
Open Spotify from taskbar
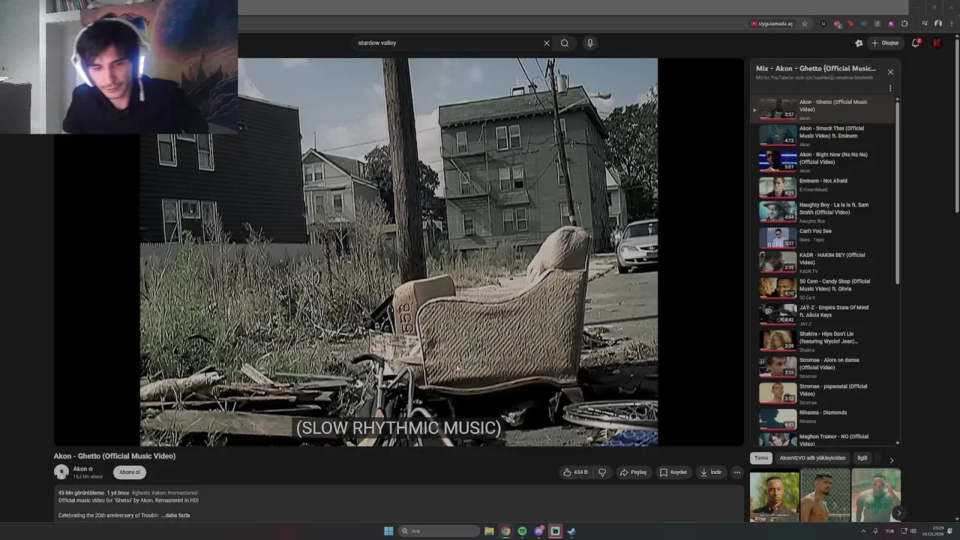522,531
